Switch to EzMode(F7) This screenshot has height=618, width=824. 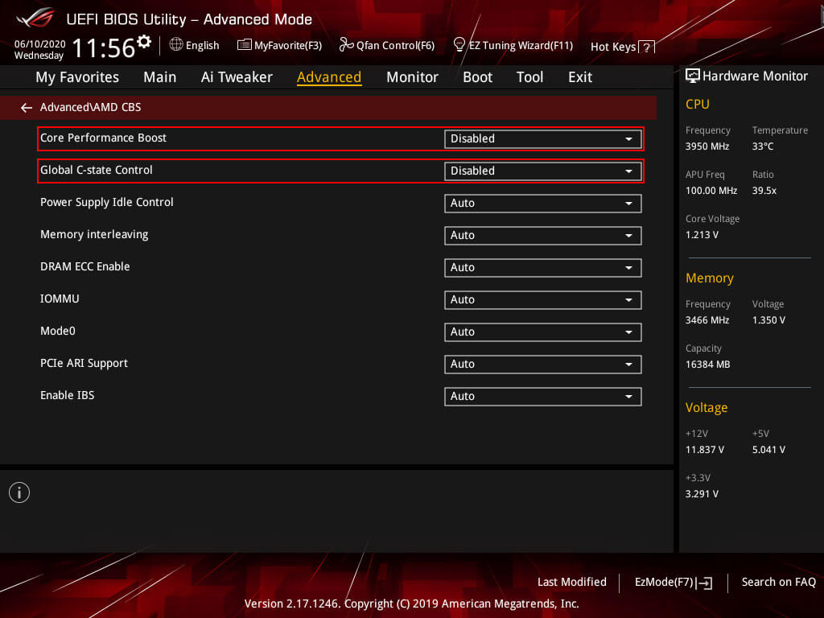(x=674, y=583)
